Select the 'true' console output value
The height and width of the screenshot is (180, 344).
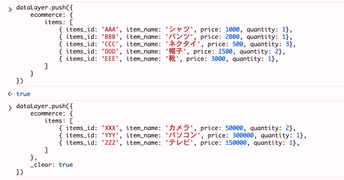[23, 94]
